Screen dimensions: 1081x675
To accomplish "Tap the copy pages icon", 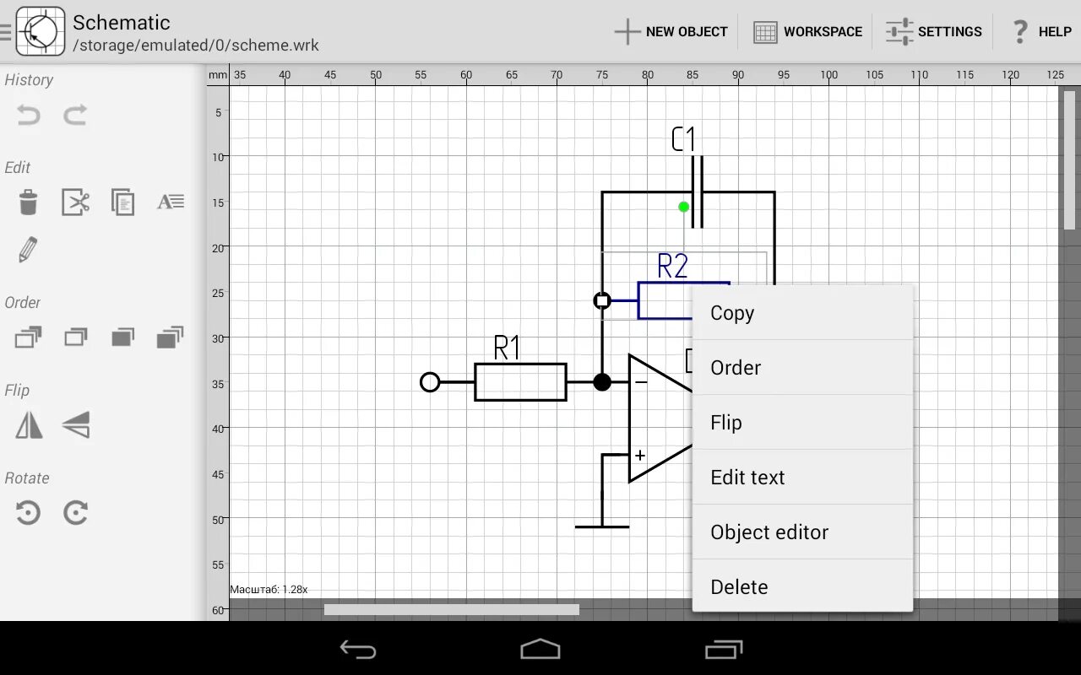I will click(x=123, y=202).
